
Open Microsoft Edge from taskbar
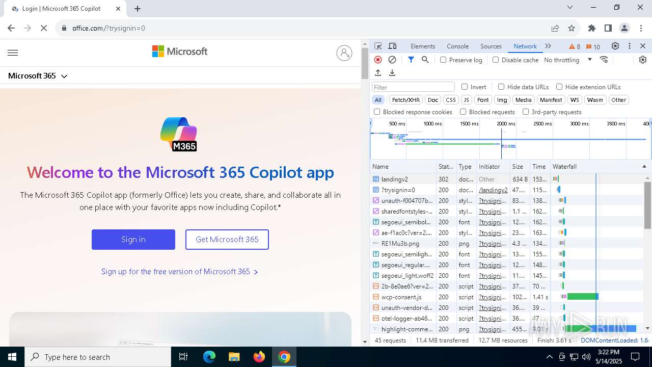tap(209, 357)
